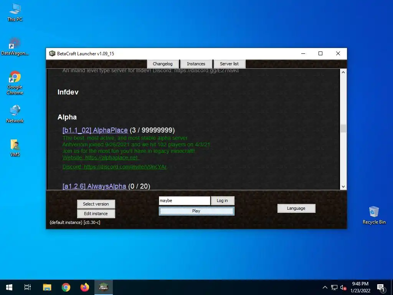Click the BetaCraft title bar icon
This screenshot has height=295, width=393.
tap(52, 53)
